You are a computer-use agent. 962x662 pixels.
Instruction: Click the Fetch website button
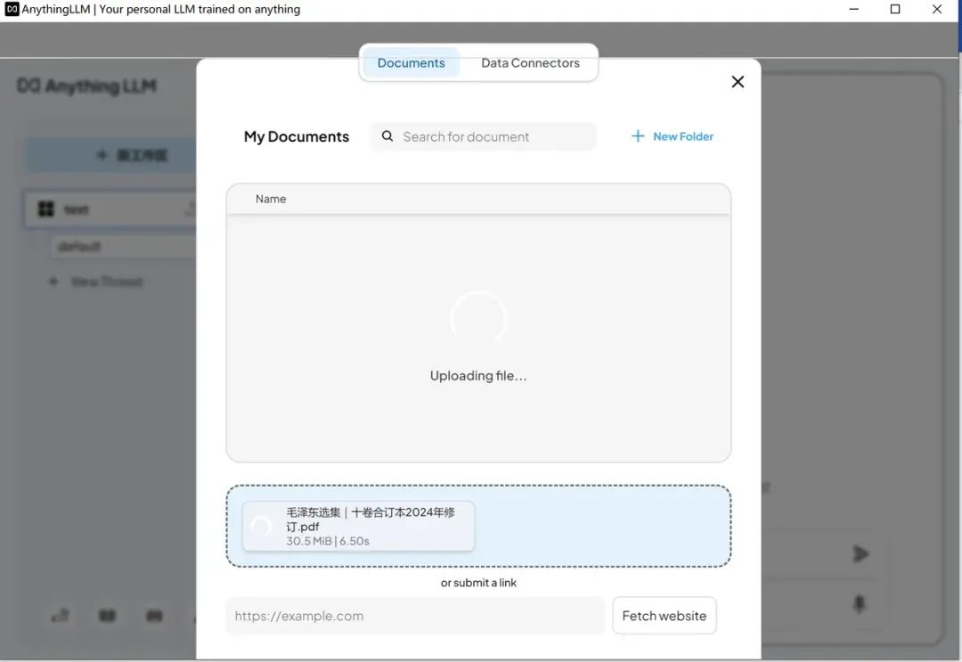(x=664, y=616)
